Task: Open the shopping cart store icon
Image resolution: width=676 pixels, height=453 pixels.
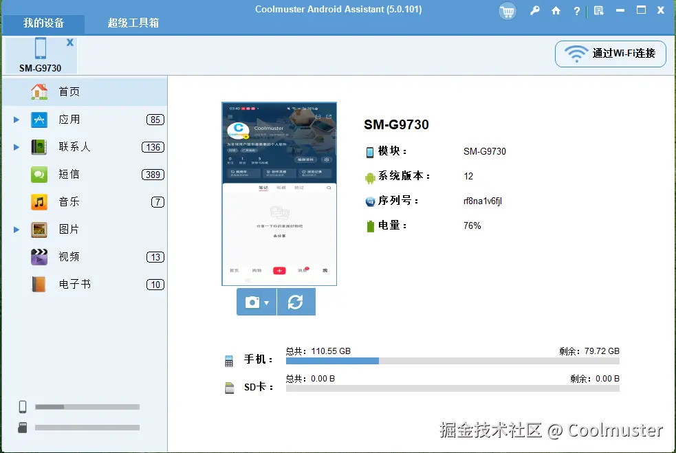Action: (x=508, y=12)
